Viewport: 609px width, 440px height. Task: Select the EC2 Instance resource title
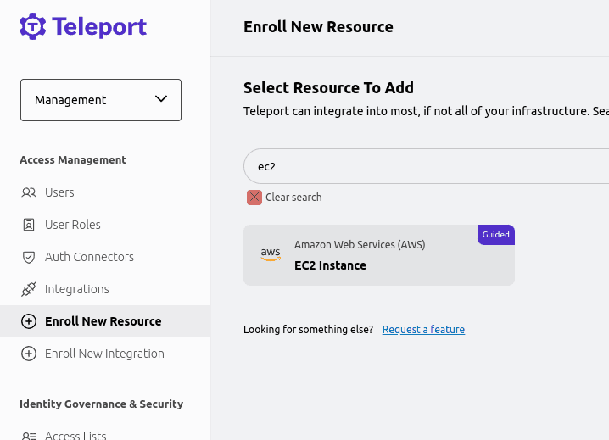coord(330,265)
